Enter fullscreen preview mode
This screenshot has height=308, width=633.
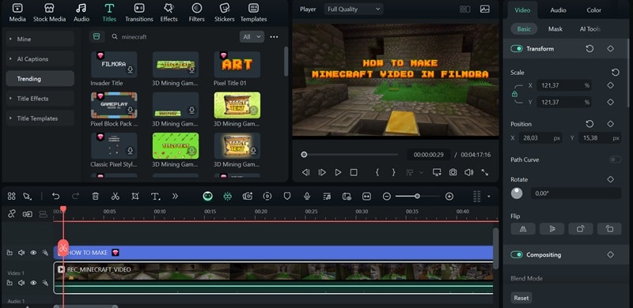coord(485,172)
